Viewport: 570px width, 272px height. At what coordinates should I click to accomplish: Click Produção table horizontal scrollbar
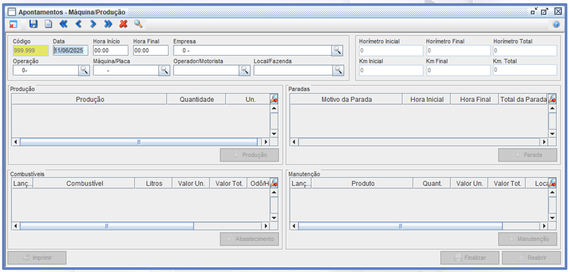(138, 142)
